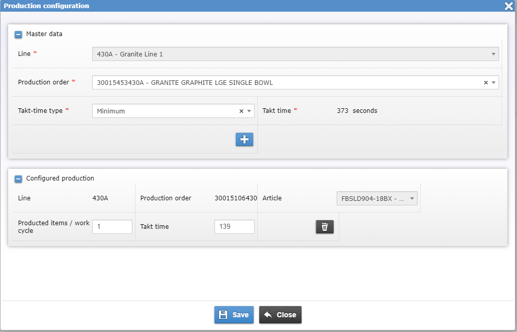Clear the Production order selection
The width and height of the screenshot is (517, 332).
(x=485, y=83)
